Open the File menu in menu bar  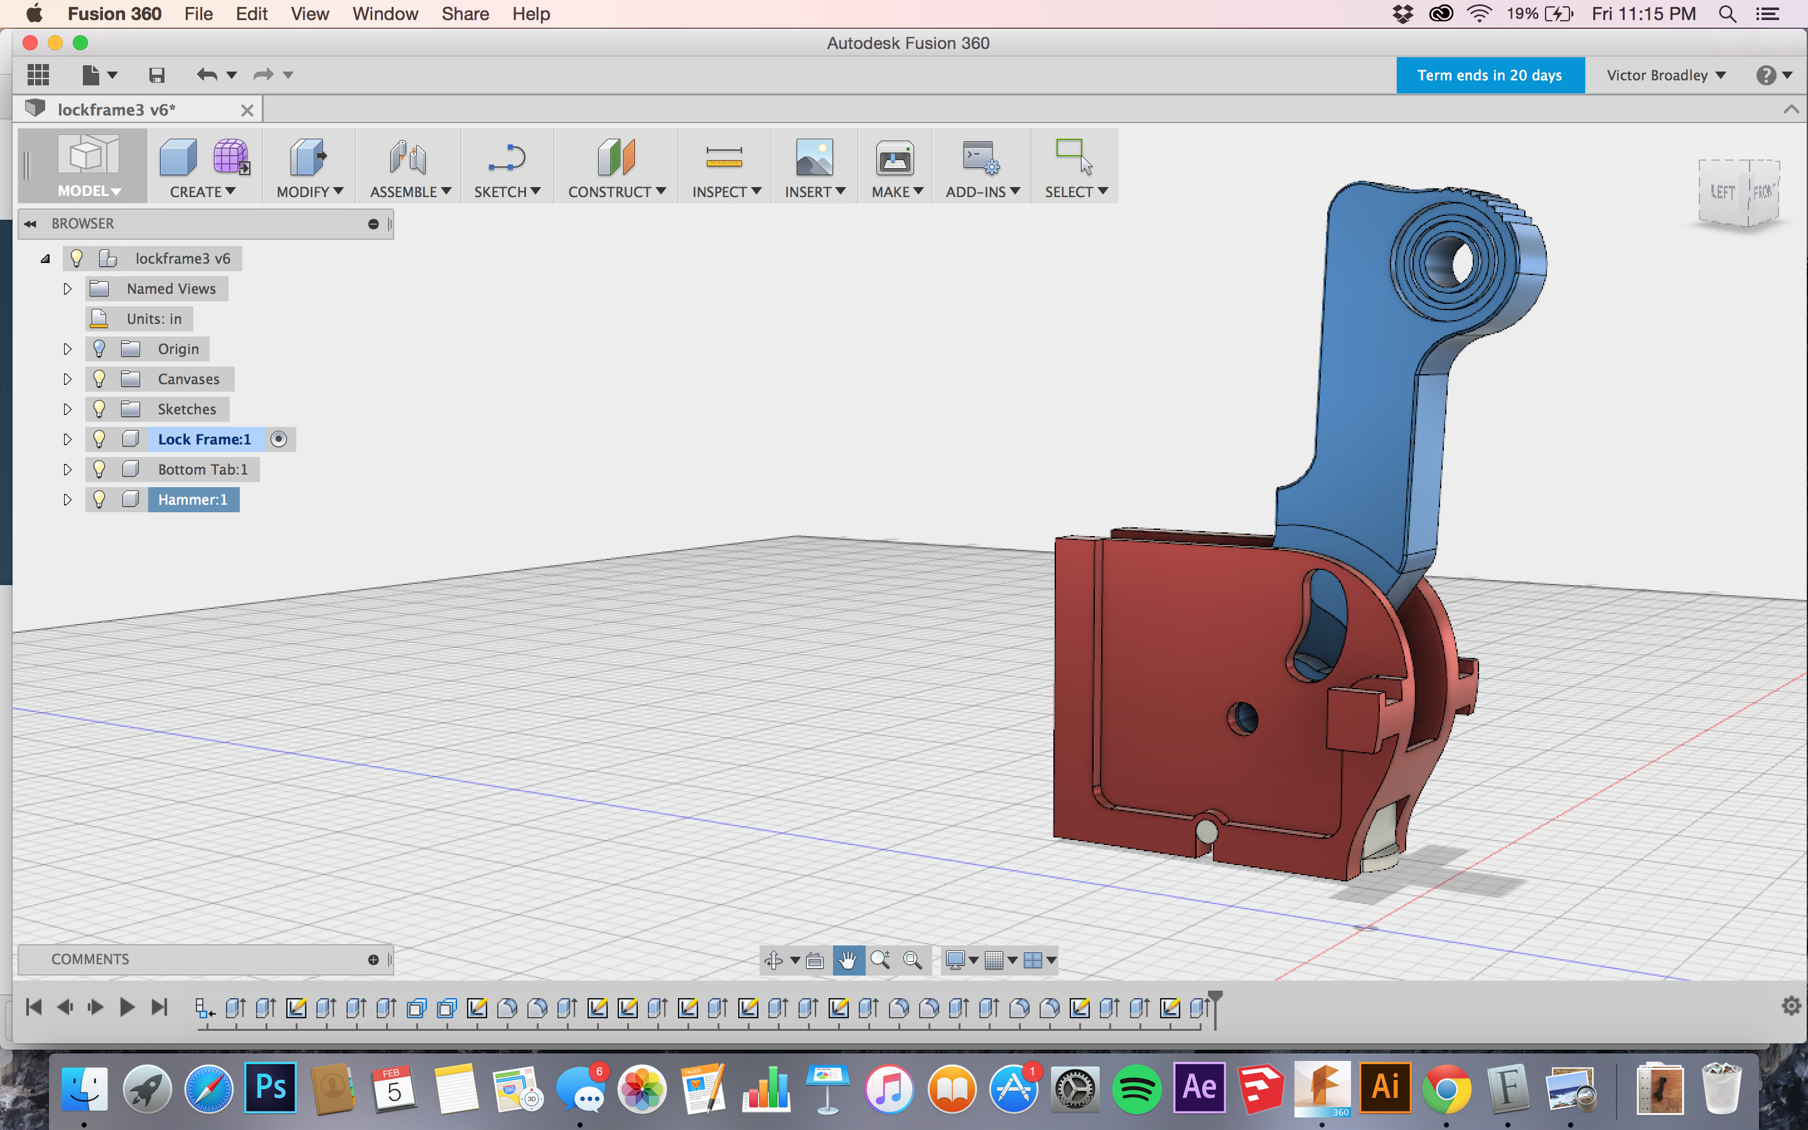coord(199,13)
